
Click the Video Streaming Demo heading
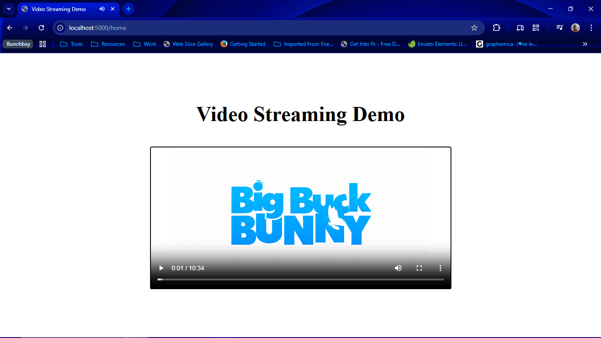point(300,114)
